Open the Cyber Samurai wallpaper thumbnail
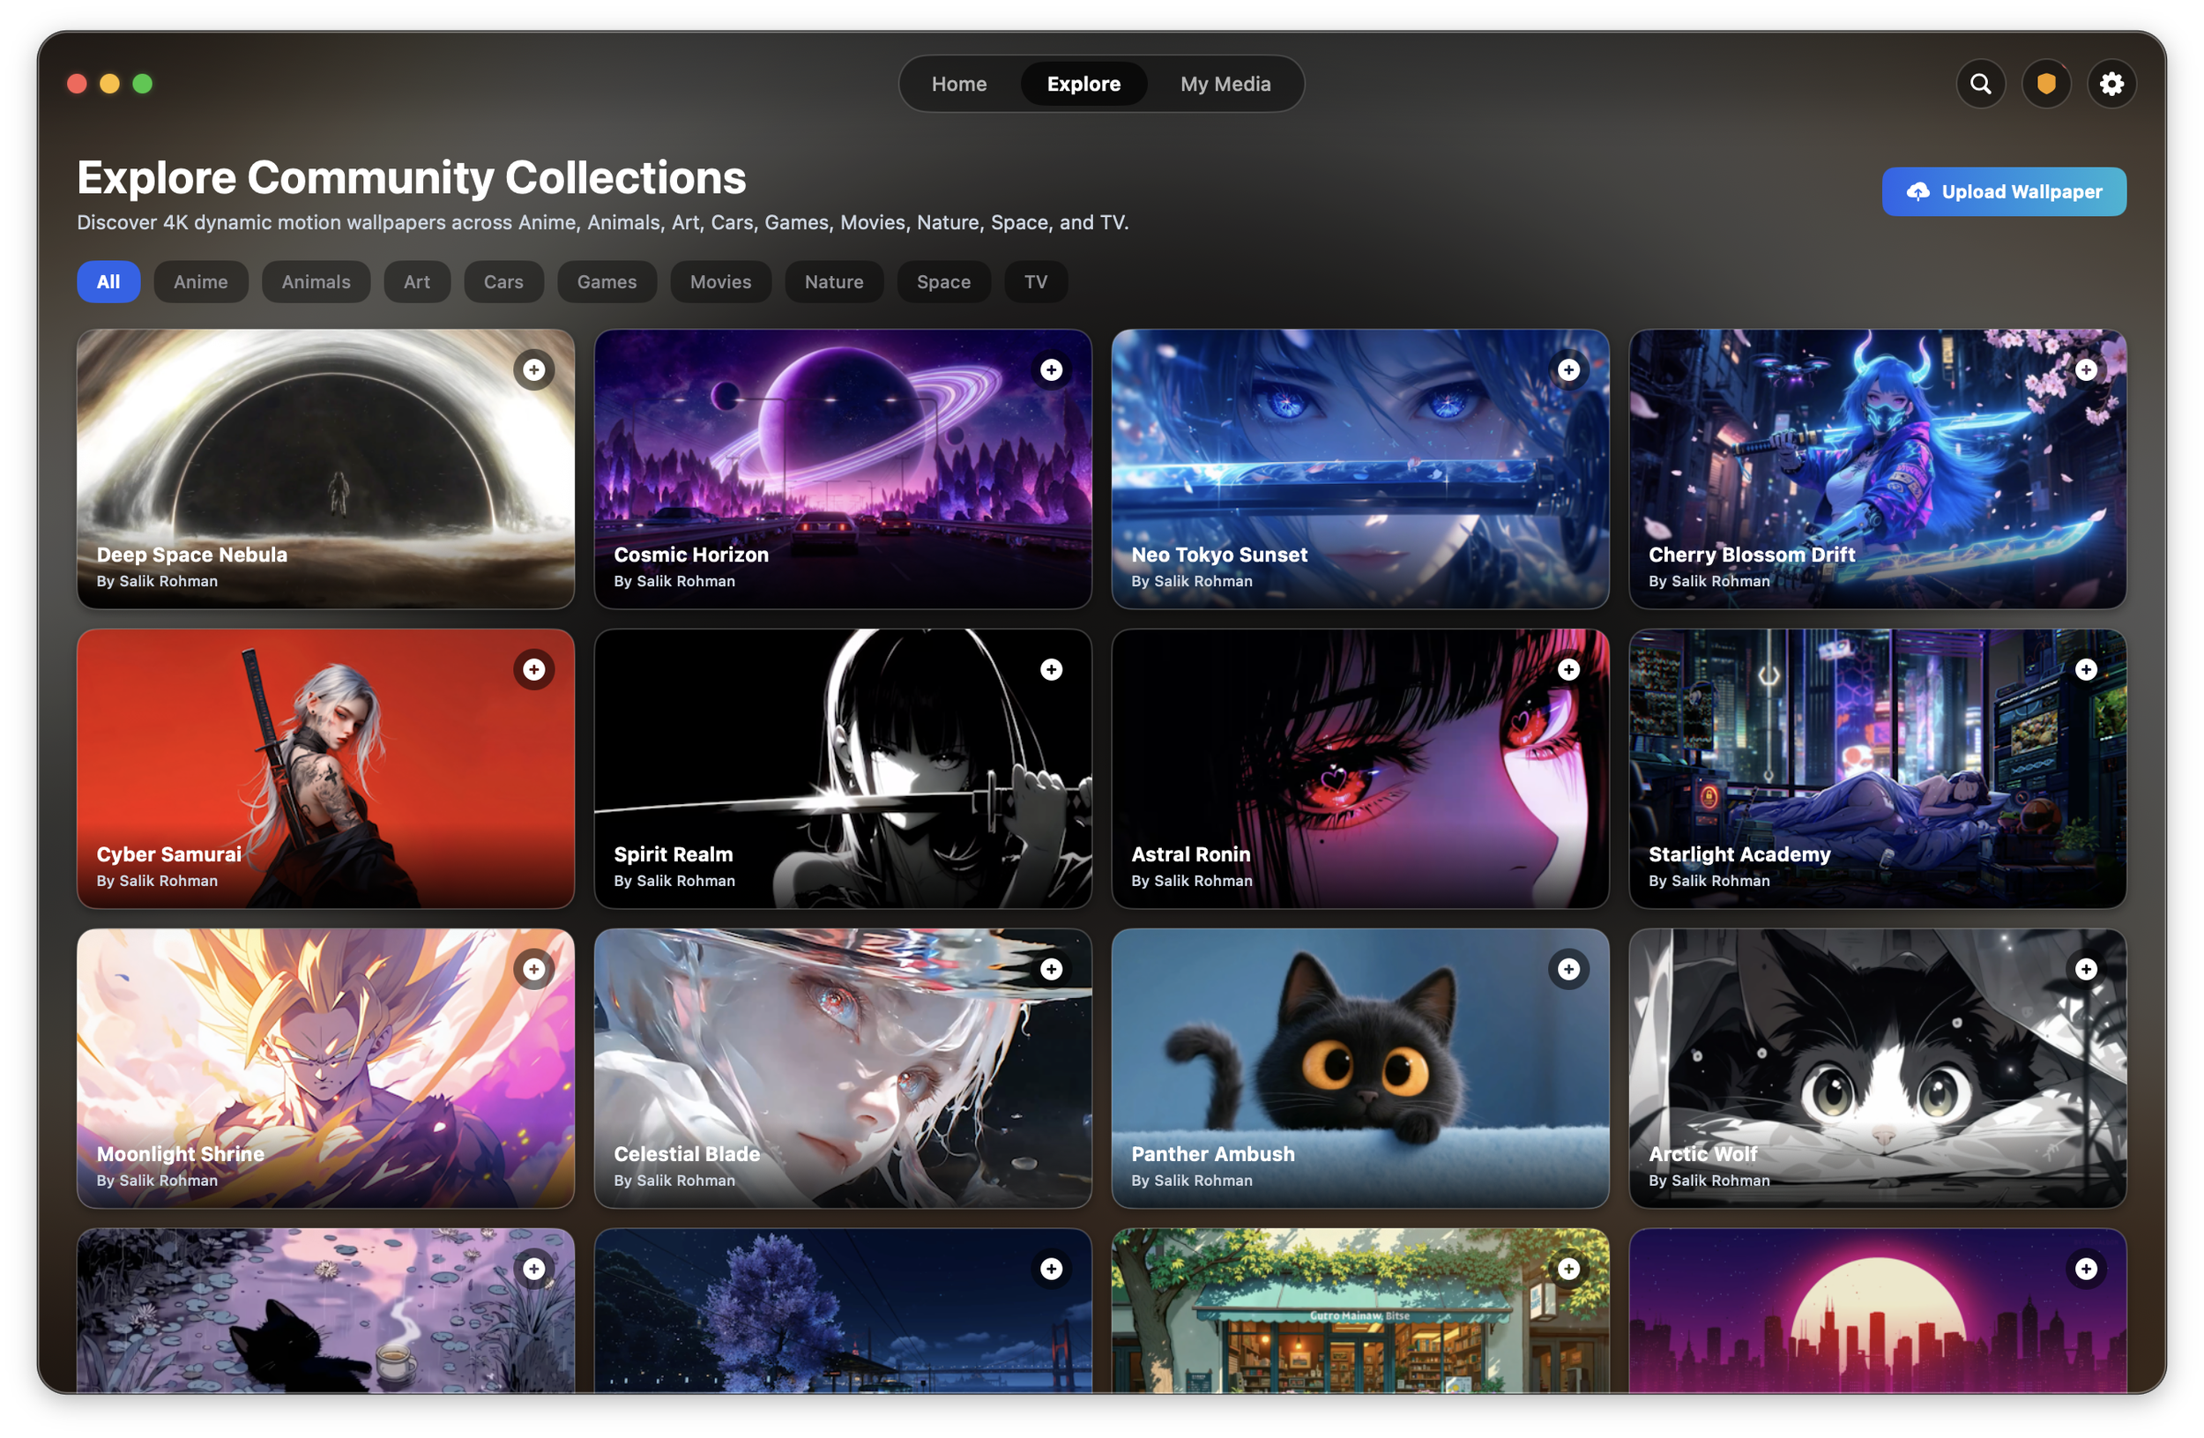The image size is (2204, 1438). (326, 769)
